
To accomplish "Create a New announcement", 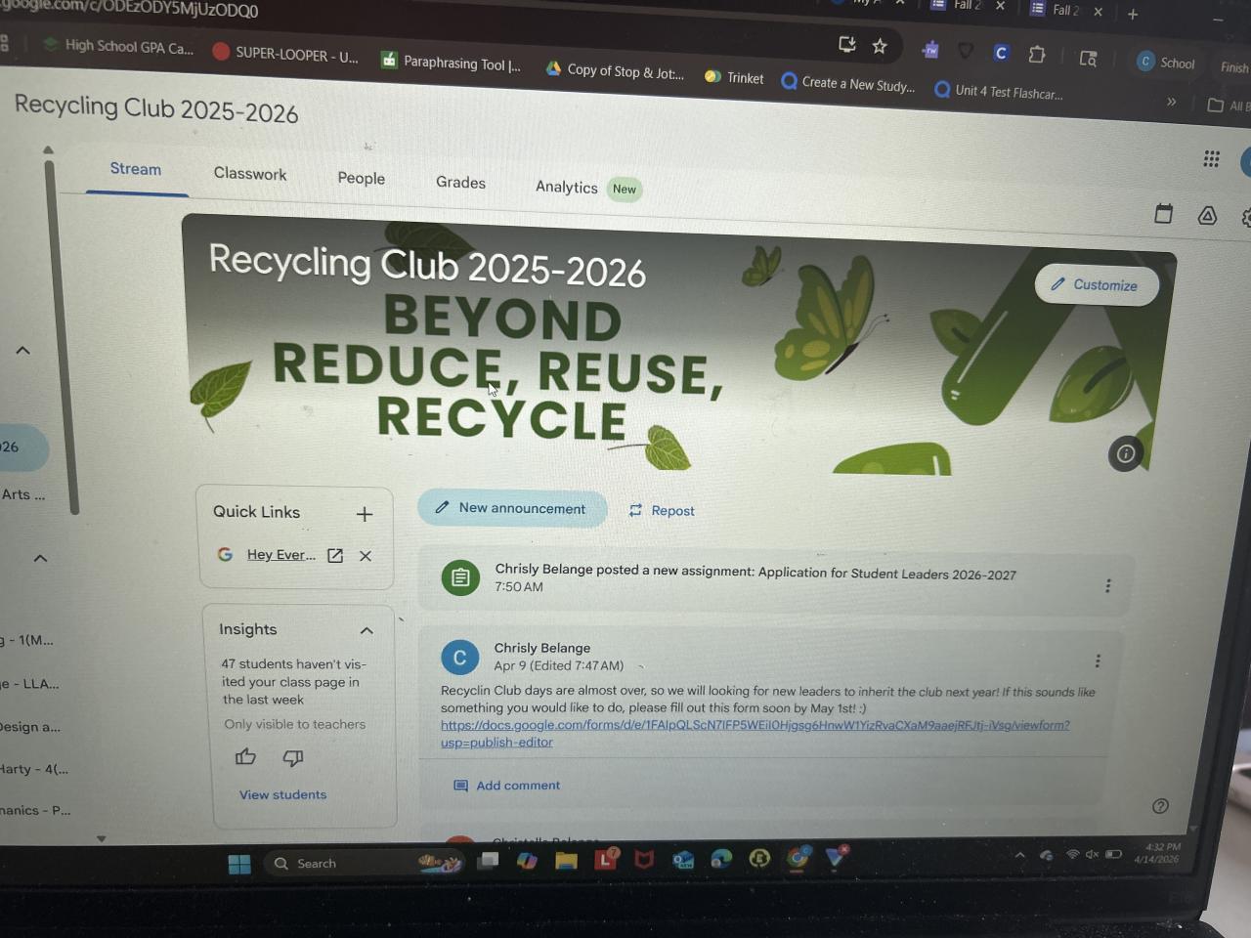I will [x=512, y=508].
